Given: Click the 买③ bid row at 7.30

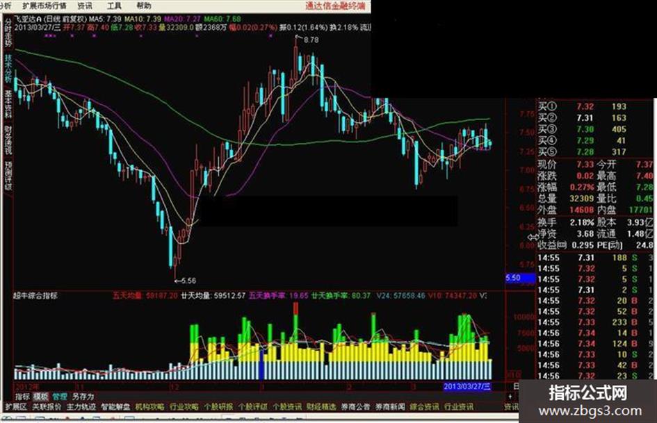Looking at the screenshot, I should click(x=583, y=129).
